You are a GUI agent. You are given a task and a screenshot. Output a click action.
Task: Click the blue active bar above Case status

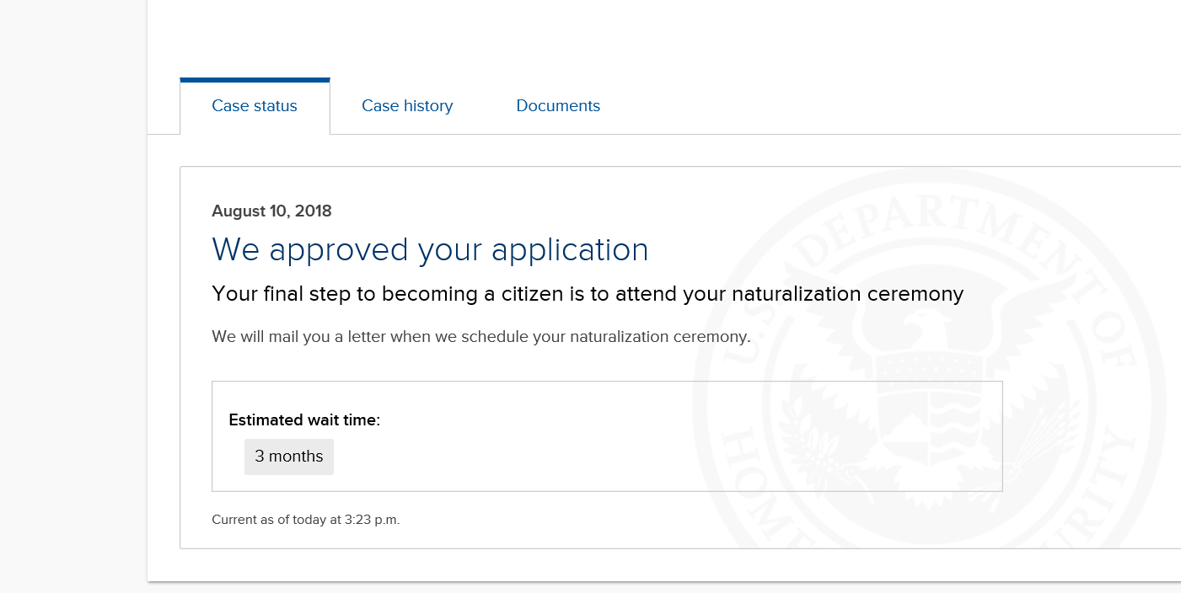coord(255,80)
